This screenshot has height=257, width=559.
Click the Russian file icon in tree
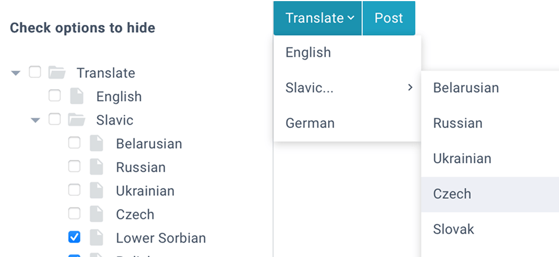click(x=97, y=167)
